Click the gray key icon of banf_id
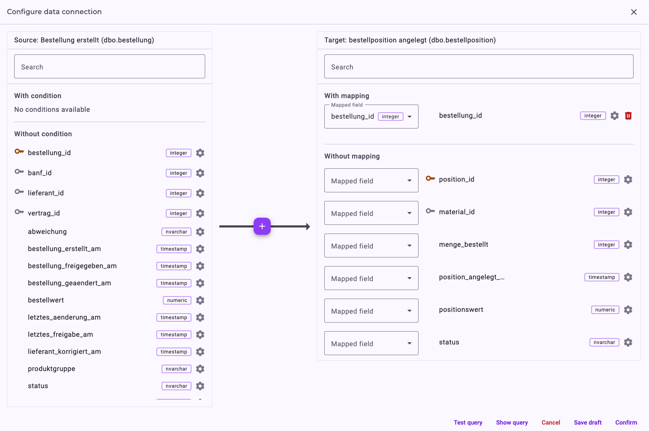Viewport: 649px width, 431px height. click(x=19, y=172)
